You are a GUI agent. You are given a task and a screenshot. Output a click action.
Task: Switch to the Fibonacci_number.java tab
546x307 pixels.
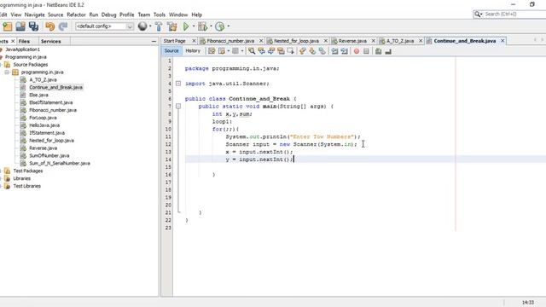pyautogui.click(x=230, y=41)
